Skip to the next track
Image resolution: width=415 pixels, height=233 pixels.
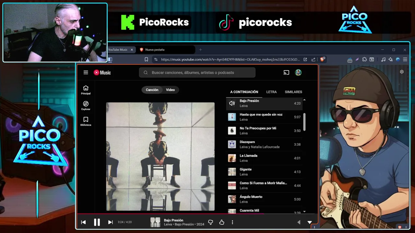click(110, 222)
